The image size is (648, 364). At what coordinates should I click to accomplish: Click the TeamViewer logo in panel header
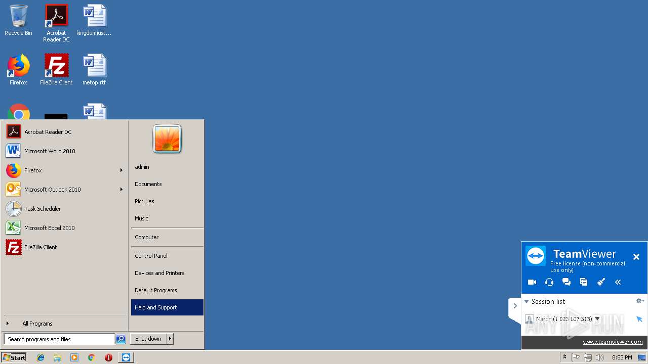pyautogui.click(x=536, y=256)
